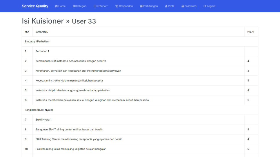Click the Isi Kuisioner page heading
Image resolution: width=280 pixels, height=157 pixels.
pyautogui.click(x=59, y=21)
